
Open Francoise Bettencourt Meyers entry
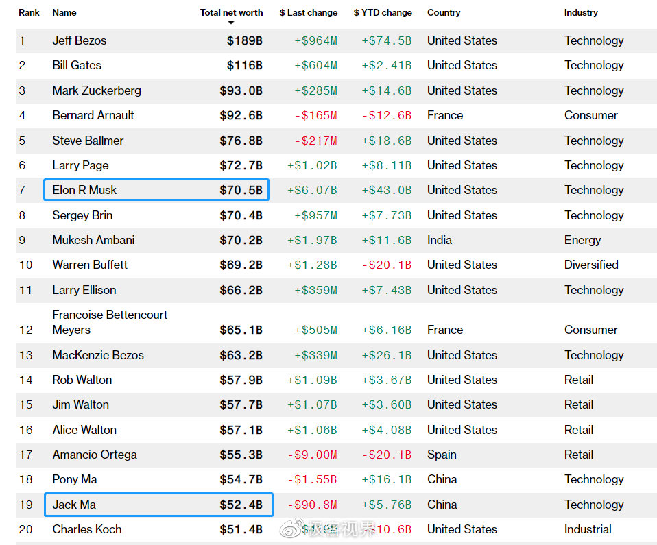[110, 322]
